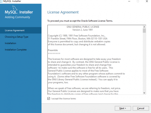
Task: Click the Copyright (C) 1989, 1991 line
Action: tap(77, 36)
